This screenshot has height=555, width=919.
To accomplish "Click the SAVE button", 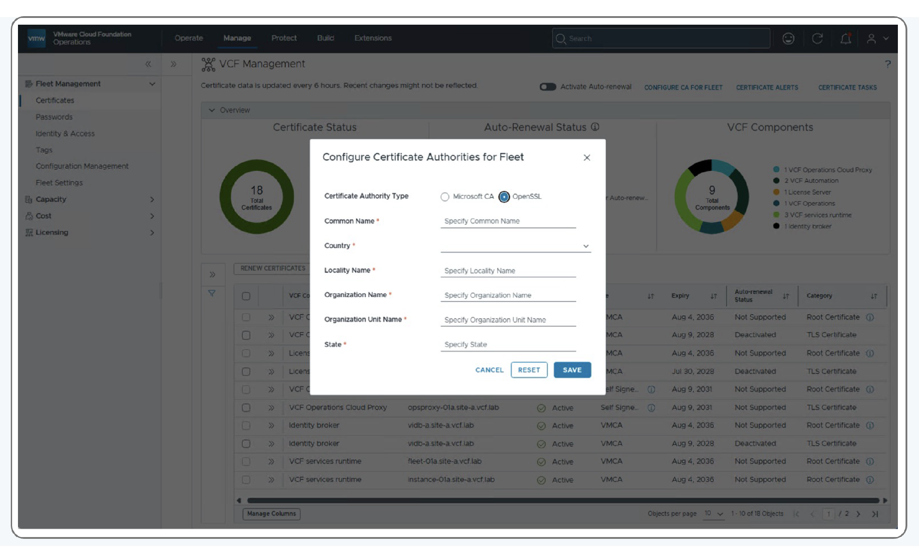I will coord(572,370).
